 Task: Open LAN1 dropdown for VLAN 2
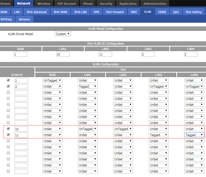[88, 86]
